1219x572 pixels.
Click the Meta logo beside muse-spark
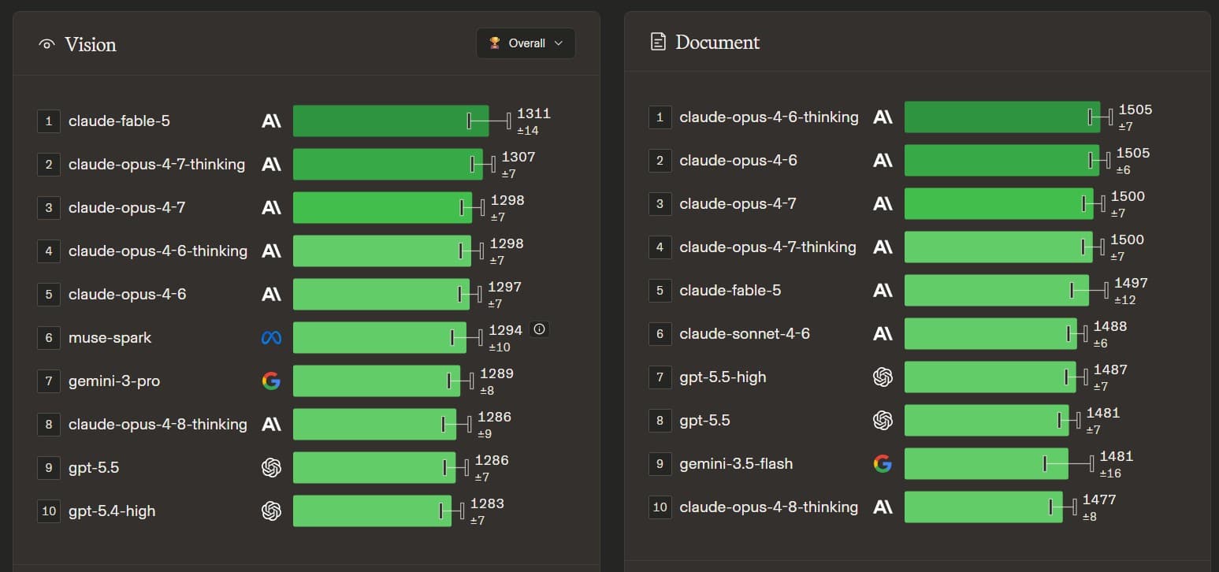[x=271, y=338]
